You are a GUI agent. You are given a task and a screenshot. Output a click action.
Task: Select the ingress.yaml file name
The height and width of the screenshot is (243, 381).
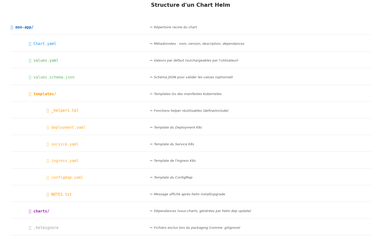(x=65, y=161)
